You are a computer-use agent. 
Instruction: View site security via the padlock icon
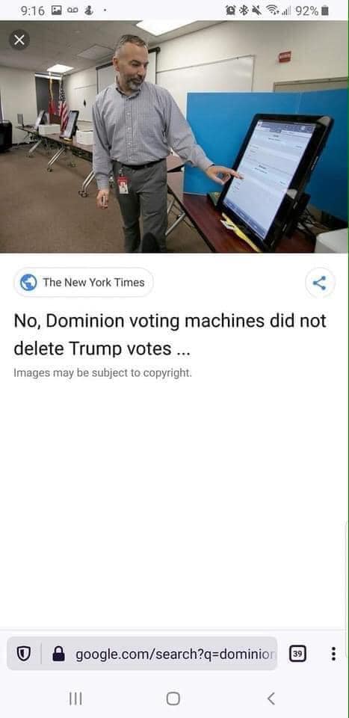58,654
